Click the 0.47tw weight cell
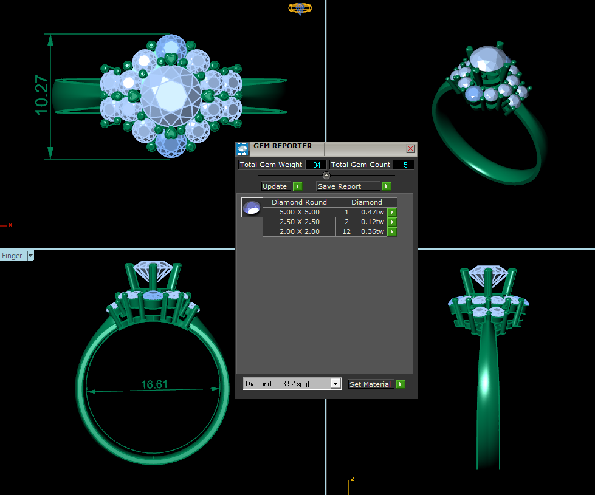 [x=372, y=212]
